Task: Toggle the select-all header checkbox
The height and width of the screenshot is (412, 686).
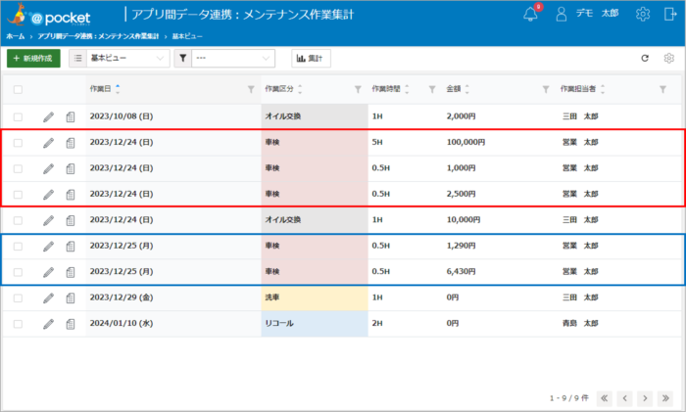Action: tap(18, 90)
